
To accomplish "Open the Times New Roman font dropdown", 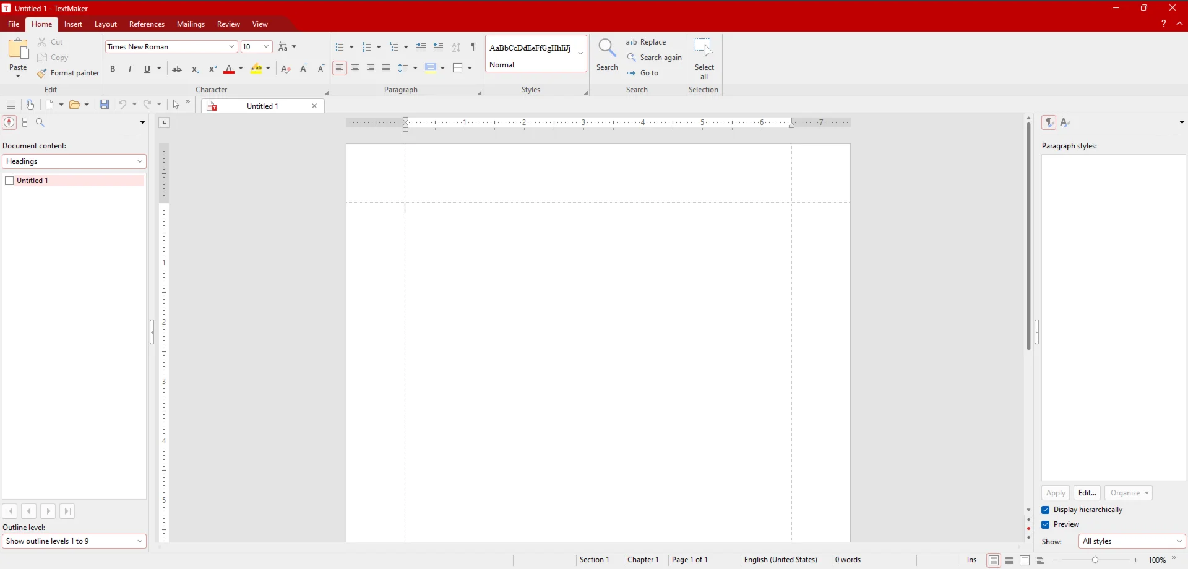I will [231, 47].
